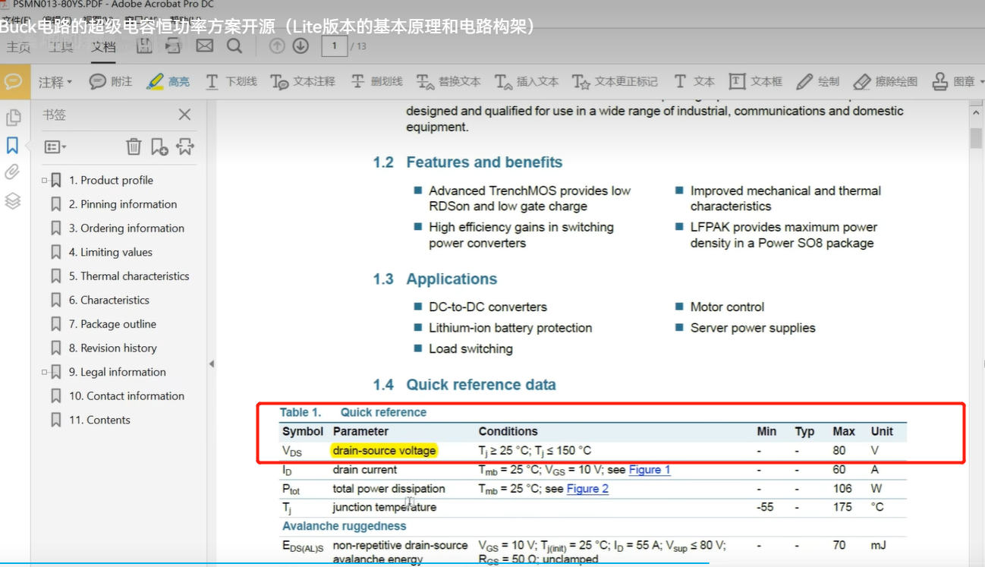Jump to 9. Legal information bookmark
This screenshot has width=985, height=567.
118,372
